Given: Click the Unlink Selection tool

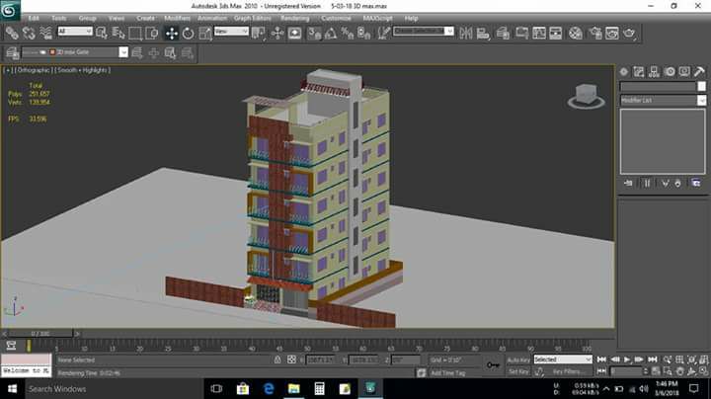Looking at the screenshot, I should pyautogui.click(x=29, y=34).
